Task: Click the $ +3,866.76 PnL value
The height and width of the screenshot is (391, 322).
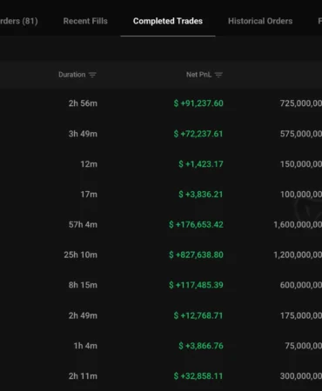Action: pyautogui.click(x=201, y=346)
